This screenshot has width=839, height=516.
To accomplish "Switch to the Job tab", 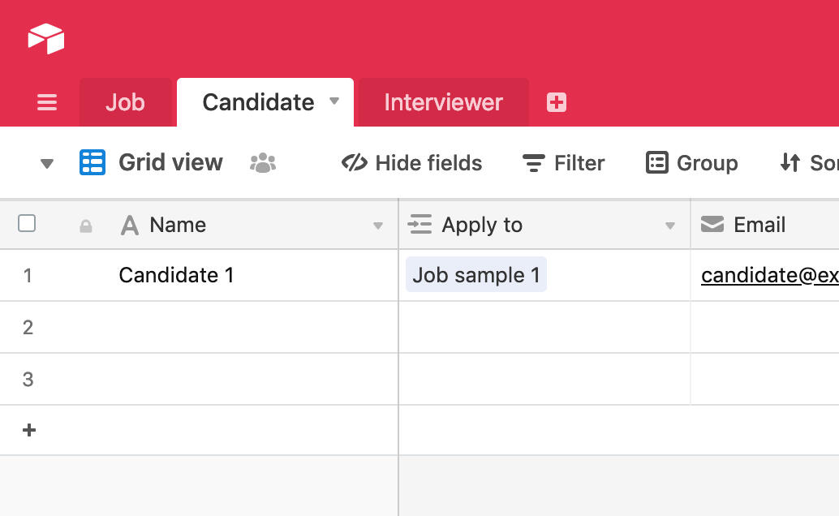I will (x=125, y=102).
